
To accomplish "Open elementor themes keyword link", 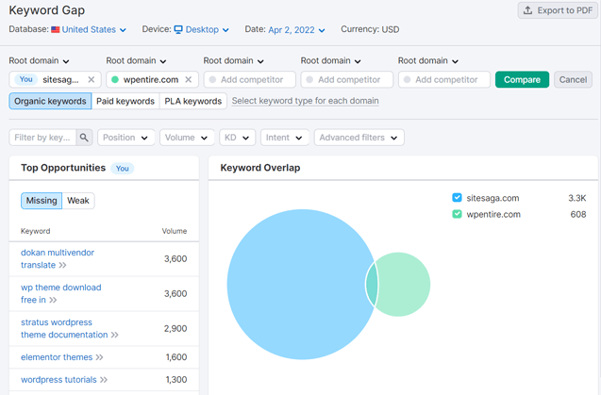I will point(57,357).
